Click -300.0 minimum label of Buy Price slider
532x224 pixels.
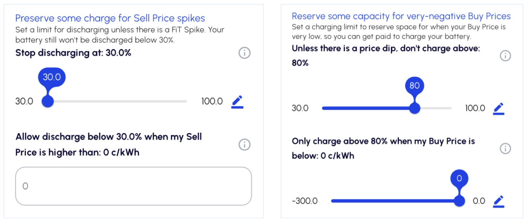point(305,201)
